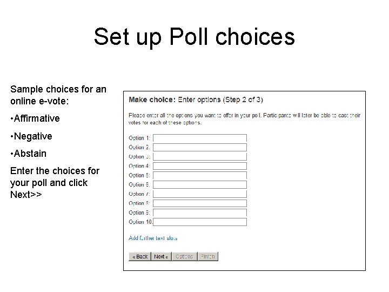This screenshot has height=292, width=389.
Task: Click the greyed-out Options button
Action: pyautogui.click(x=184, y=256)
